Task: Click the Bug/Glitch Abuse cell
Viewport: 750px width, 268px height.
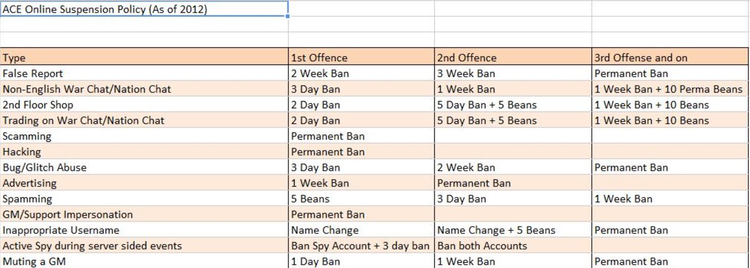Action: point(144,167)
